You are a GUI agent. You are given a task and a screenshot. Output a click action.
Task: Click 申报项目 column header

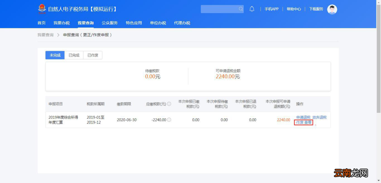(x=56, y=104)
